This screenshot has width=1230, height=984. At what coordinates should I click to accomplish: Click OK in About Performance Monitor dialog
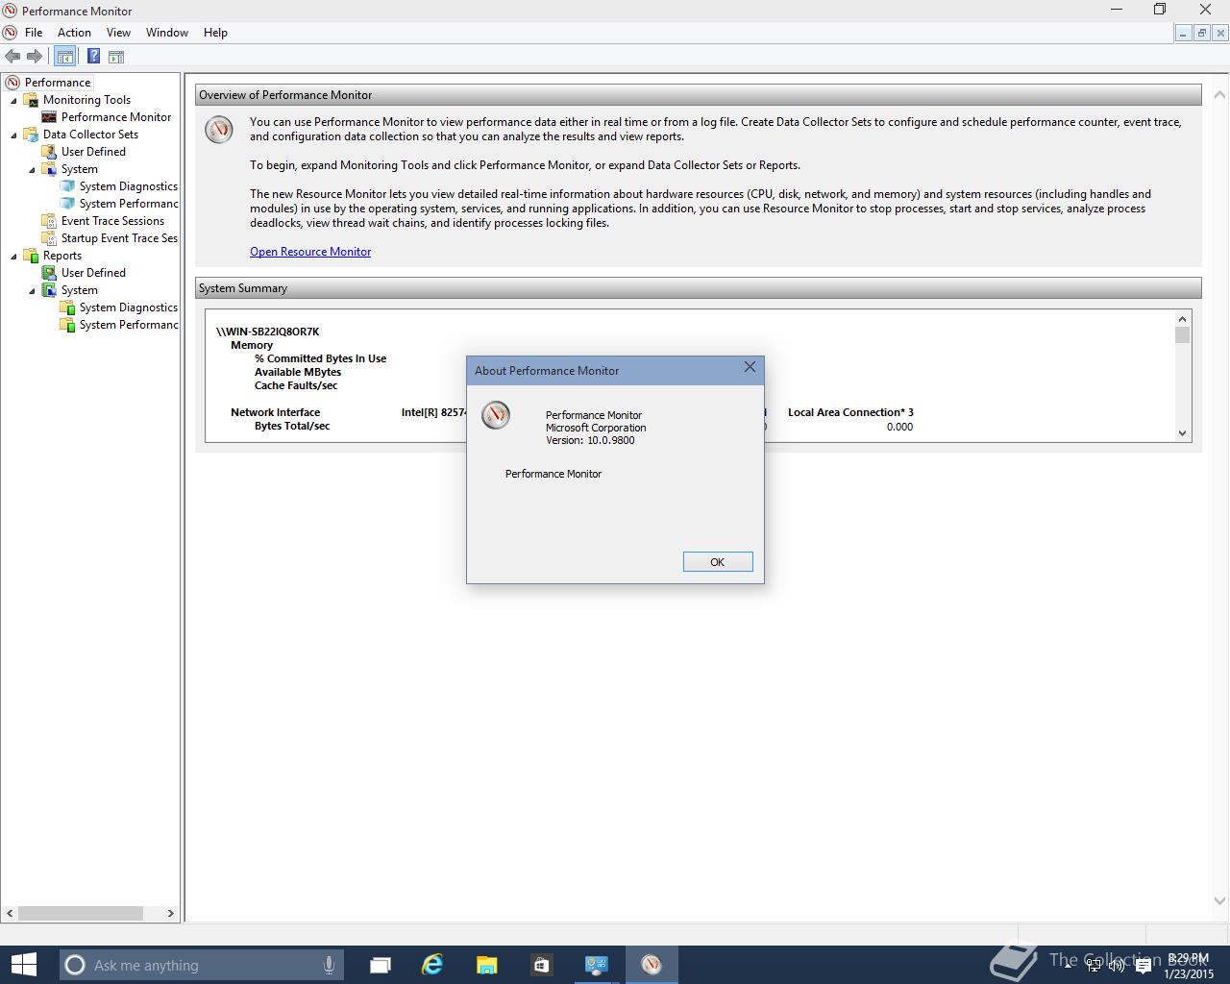click(718, 562)
